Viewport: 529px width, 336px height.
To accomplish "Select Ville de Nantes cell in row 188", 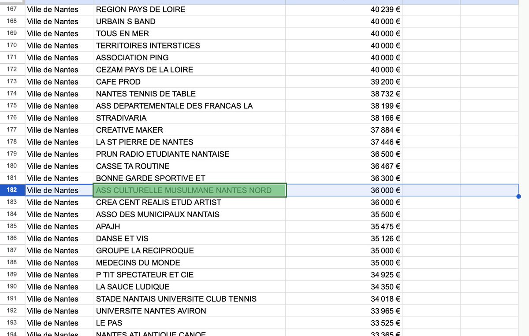I will [60, 263].
